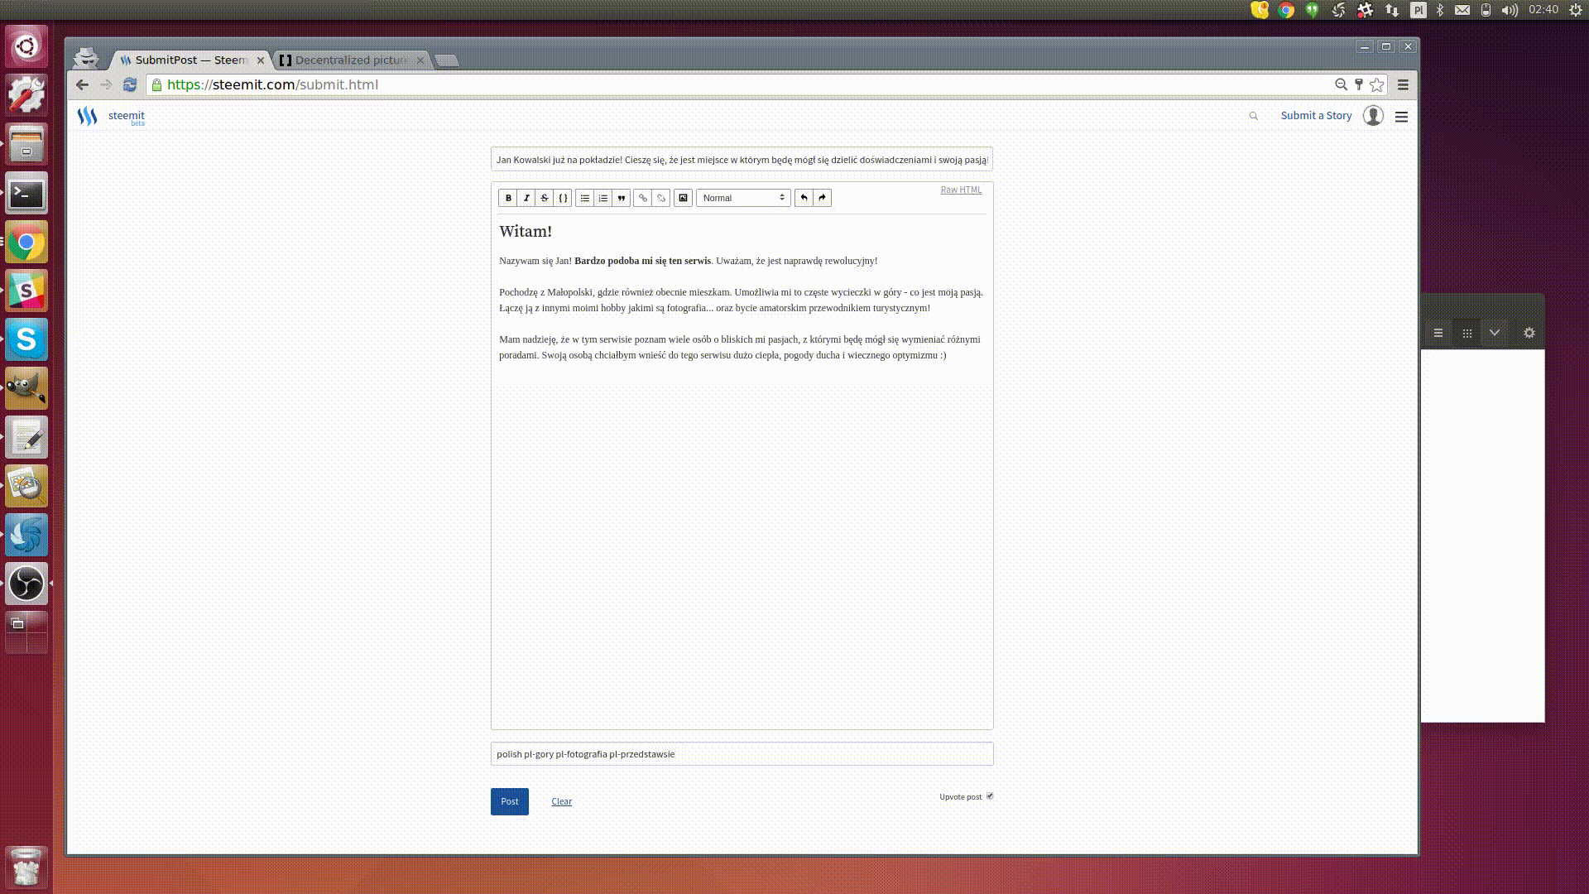This screenshot has height=894, width=1589.
Task: Open Ubuntu Dash from launcher
Action: [x=26, y=46]
